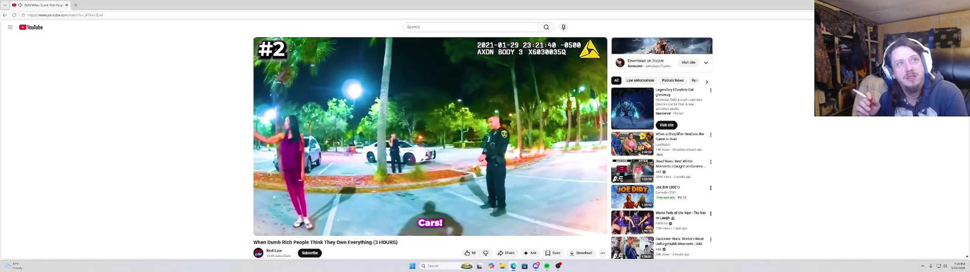
Task: Open Customer Wars Winter's Most Unforgettable title
Action: [x=680, y=241]
